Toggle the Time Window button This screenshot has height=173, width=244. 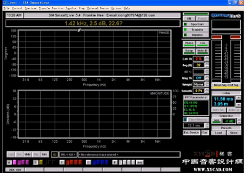[196, 120]
